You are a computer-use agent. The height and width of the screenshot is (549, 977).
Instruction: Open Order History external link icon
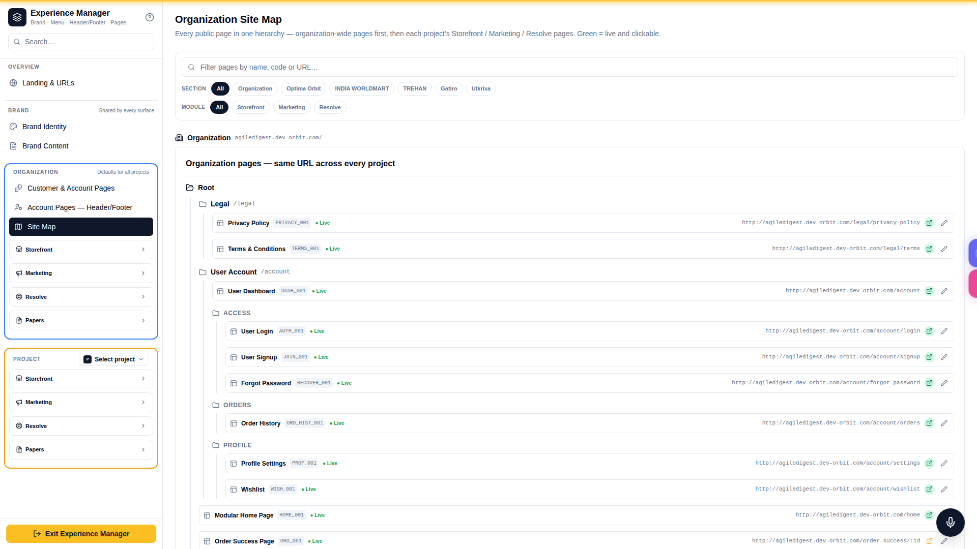(x=929, y=423)
